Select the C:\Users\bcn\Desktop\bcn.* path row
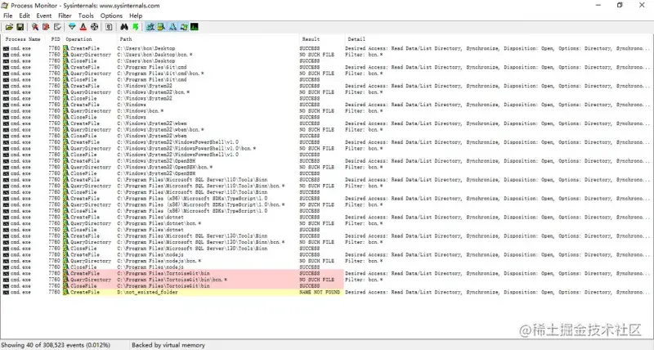654x350 pixels. [326, 55]
